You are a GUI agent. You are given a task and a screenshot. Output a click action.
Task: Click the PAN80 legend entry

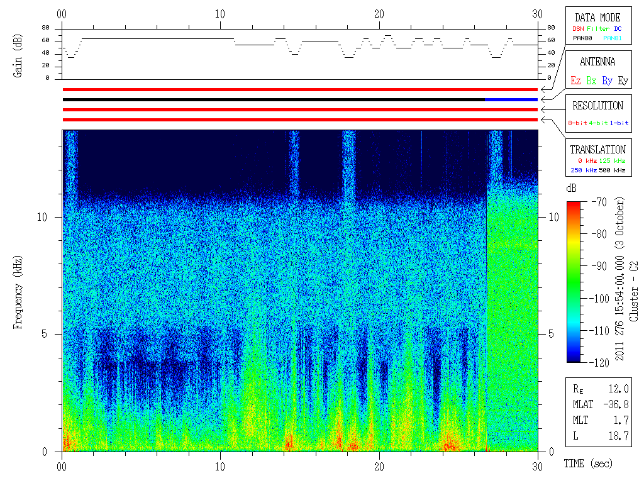coord(582,38)
